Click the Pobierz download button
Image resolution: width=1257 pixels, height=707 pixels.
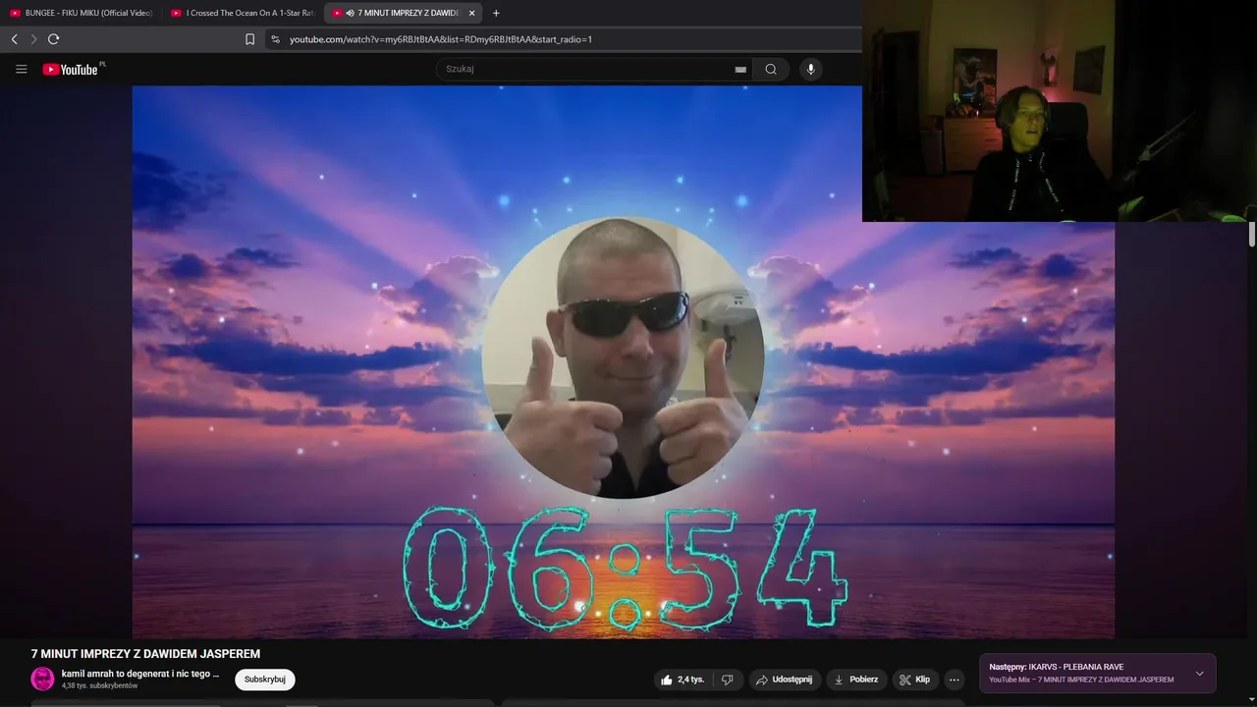(x=856, y=680)
